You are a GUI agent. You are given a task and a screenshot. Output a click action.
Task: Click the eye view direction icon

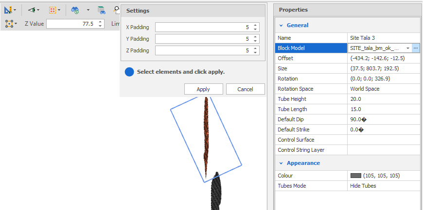point(32,10)
